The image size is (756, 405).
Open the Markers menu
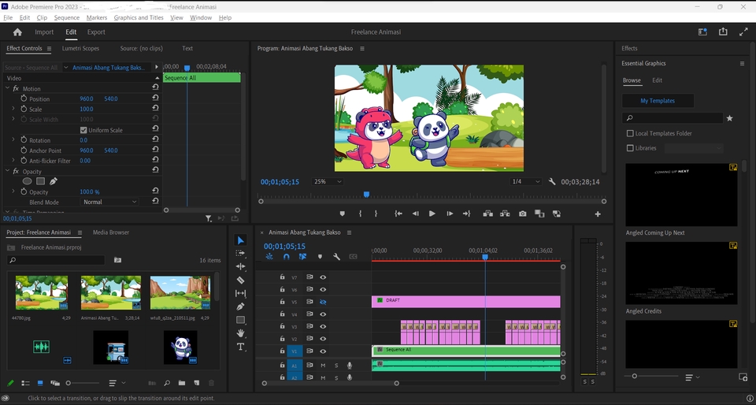click(x=97, y=18)
